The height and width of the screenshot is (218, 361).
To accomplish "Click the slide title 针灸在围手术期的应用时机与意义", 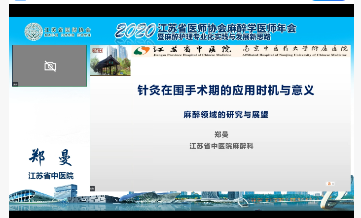I will (x=225, y=91).
